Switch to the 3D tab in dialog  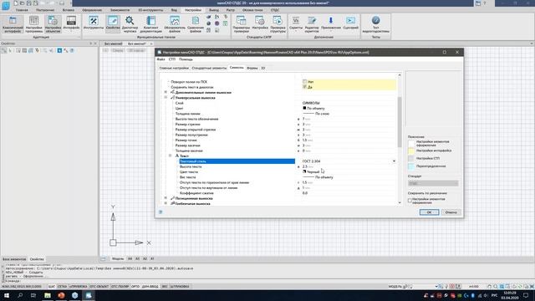263,68
